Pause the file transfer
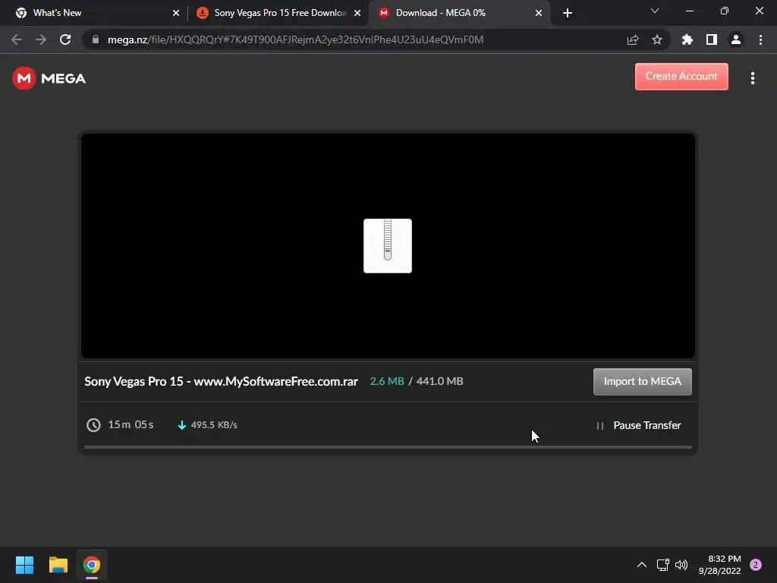This screenshot has width=777, height=583. click(x=639, y=425)
